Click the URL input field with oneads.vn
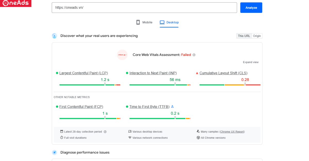Viewport: 309px width, 161px height. [x=144, y=8]
